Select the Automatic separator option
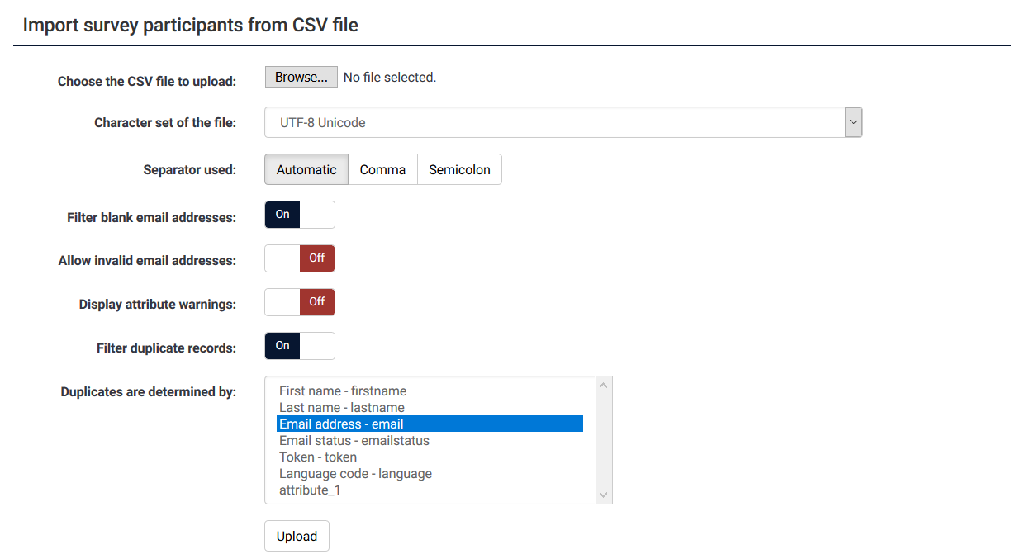 click(306, 169)
